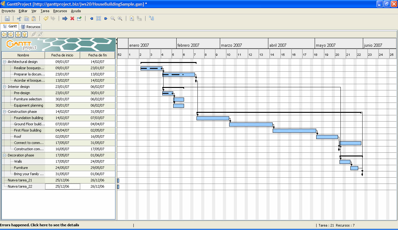Open the errors details link
398x230 pixels.
[39, 225]
